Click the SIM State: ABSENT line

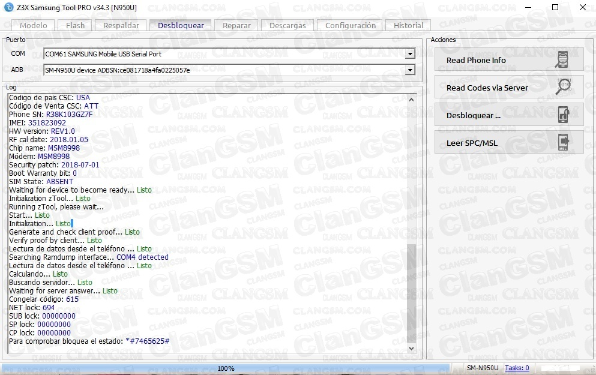coord(41,182)
